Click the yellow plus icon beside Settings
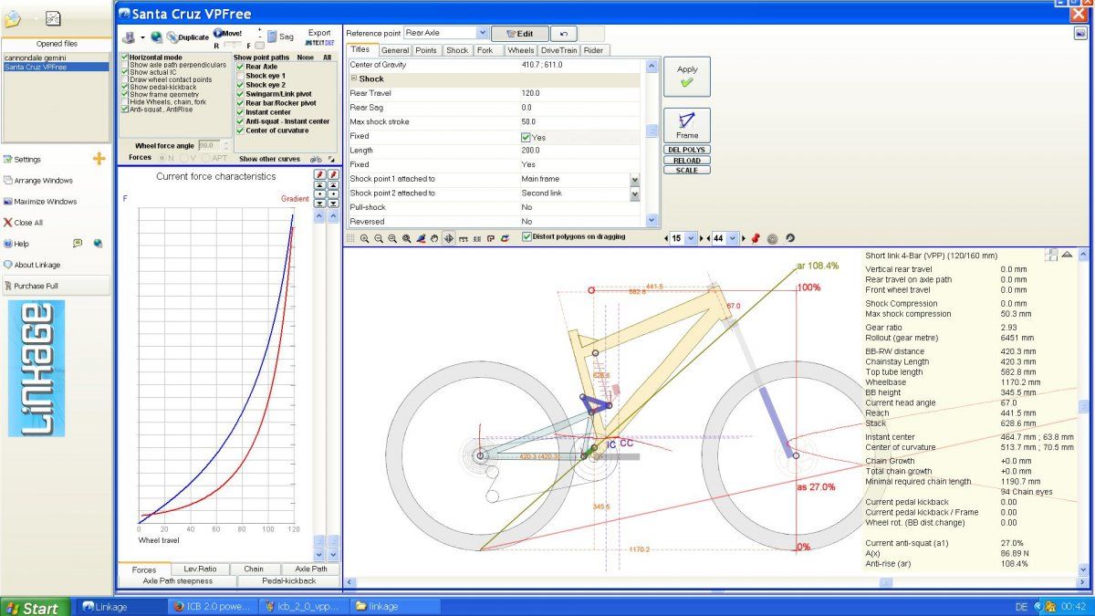The height and width of the screenshot is (616, 1095). [x=99, y=159]
